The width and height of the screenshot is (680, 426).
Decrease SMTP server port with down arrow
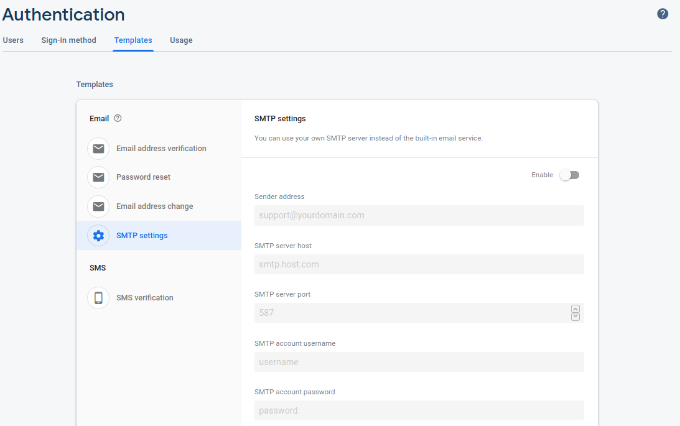[x=575, y=317]
